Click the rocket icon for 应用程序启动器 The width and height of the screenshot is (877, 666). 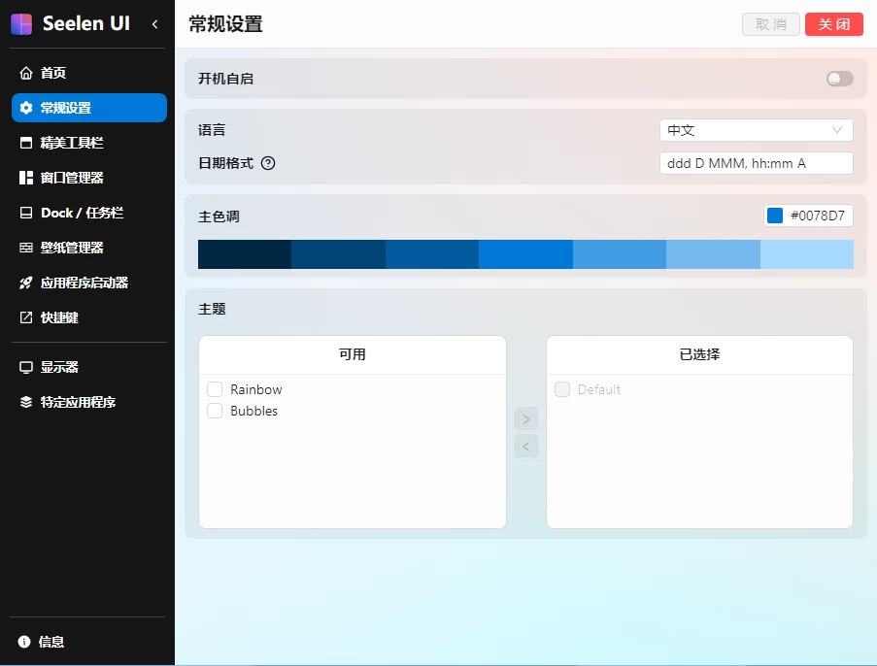pyautogui.click(x=26, y=283)
